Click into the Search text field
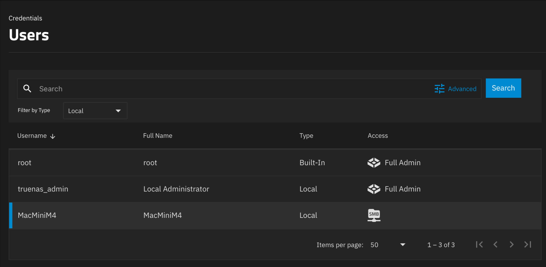 218,89
